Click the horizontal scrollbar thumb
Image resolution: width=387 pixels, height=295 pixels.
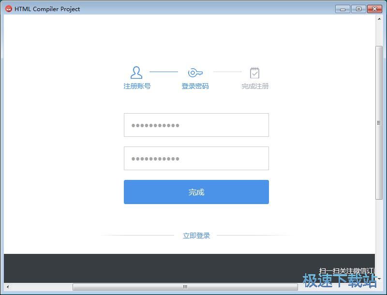coord(185,287)
